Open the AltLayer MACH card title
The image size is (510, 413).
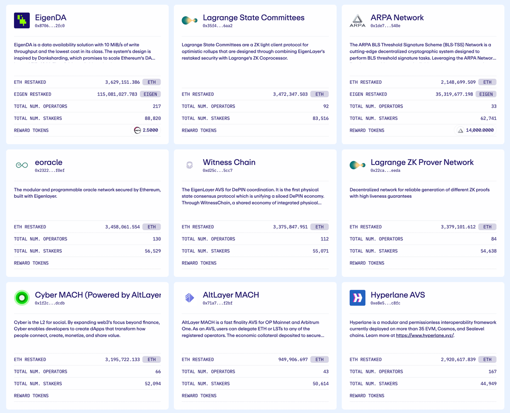click(231, 295)
